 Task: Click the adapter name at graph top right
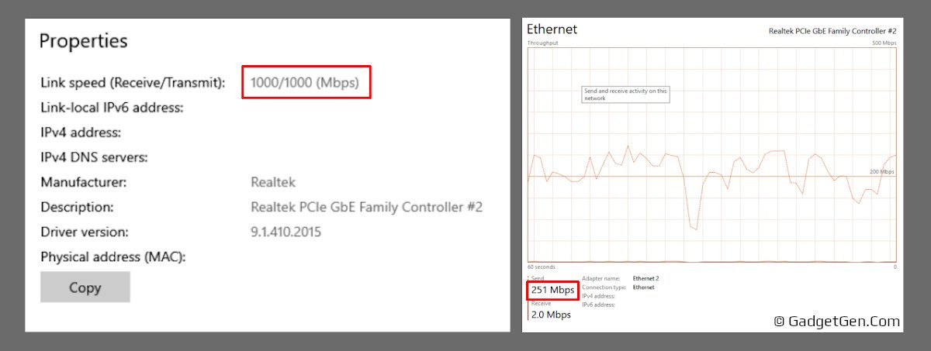click(832, 31)
